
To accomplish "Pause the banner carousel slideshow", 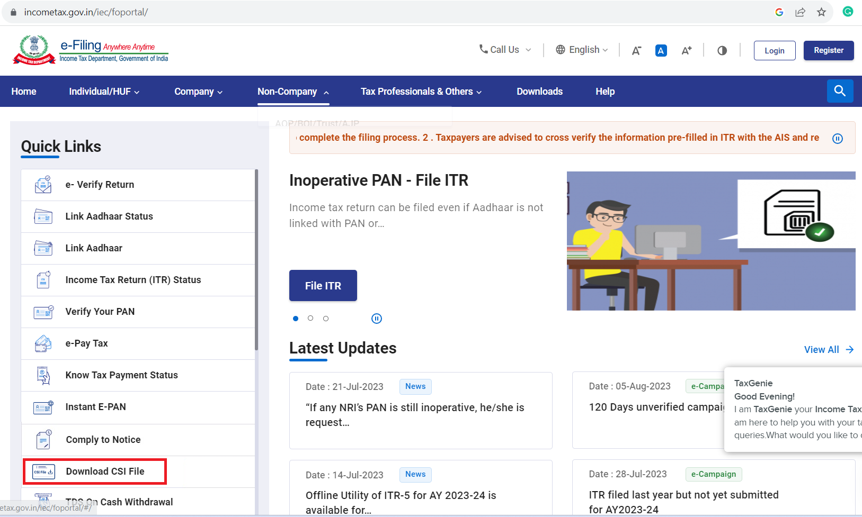I will (x=376, y=319).
